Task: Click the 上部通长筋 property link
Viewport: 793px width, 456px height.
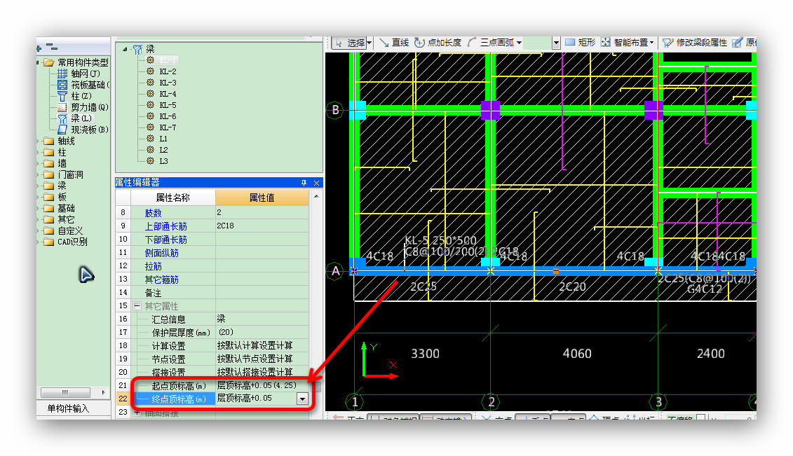Action: [166, 226]
